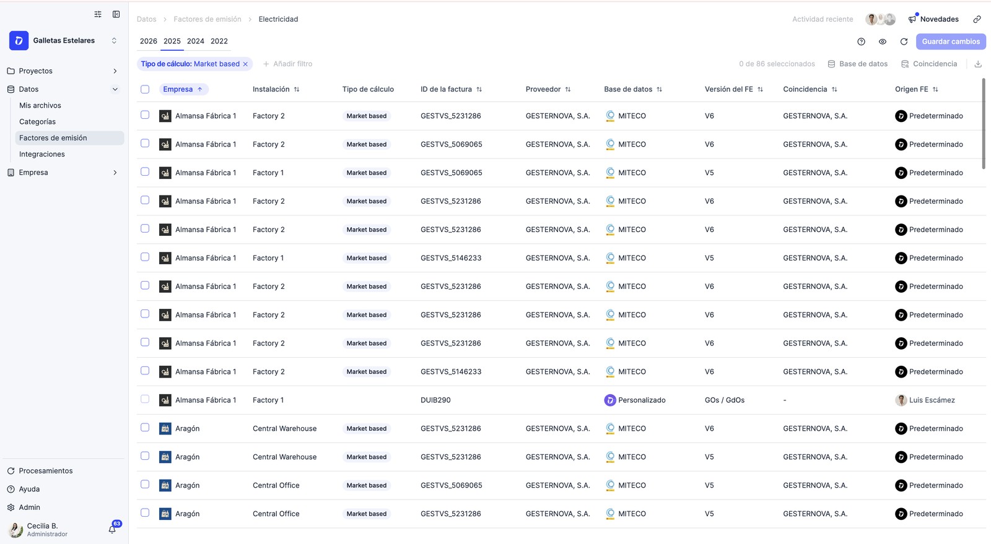This screenshot has height=544, width=991.
Task: Copy link using the top-right link icon
Action: (977, 19)
